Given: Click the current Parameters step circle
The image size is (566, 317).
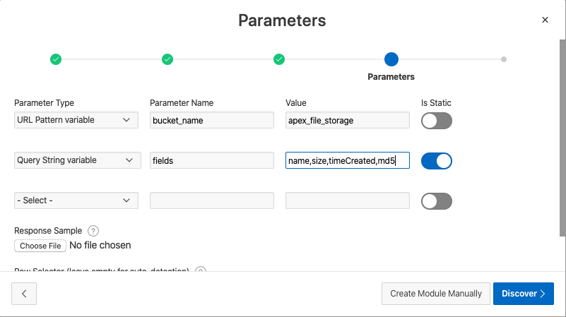Looking at the screenshot, I should 391,59.
